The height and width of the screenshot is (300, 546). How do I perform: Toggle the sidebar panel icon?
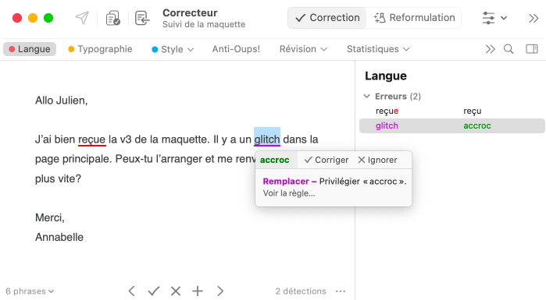[532, 49]
